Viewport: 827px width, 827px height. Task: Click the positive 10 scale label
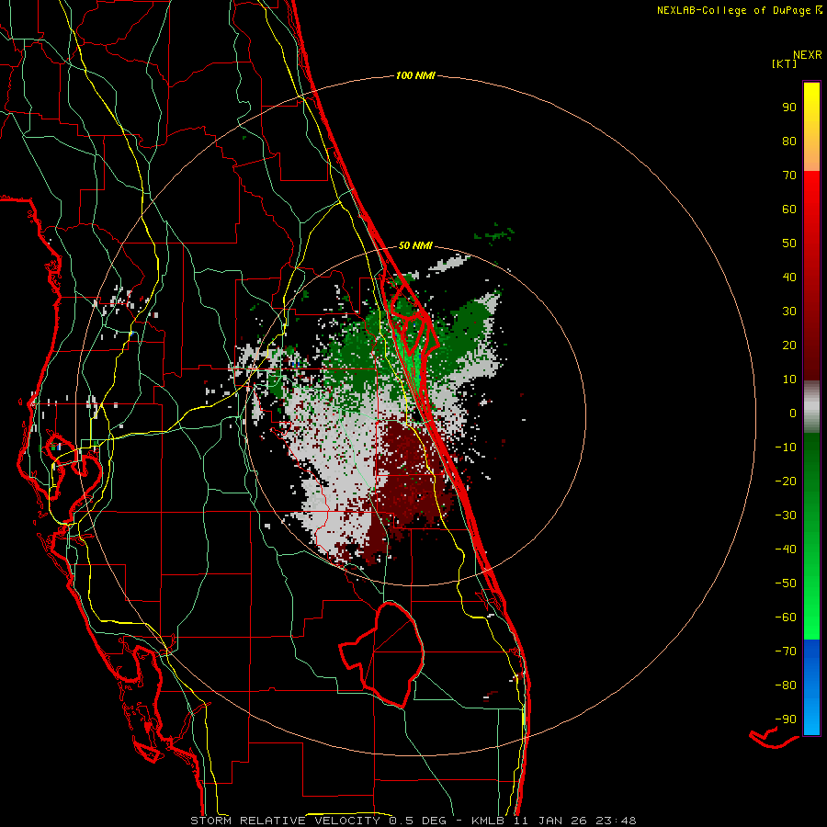pyautogui.click(x=789, y=380)
